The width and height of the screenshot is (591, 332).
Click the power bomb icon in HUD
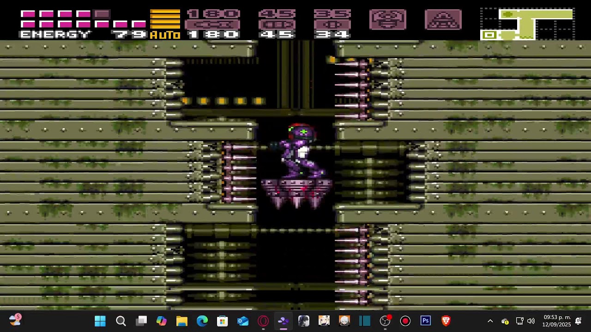click(332, 24)
